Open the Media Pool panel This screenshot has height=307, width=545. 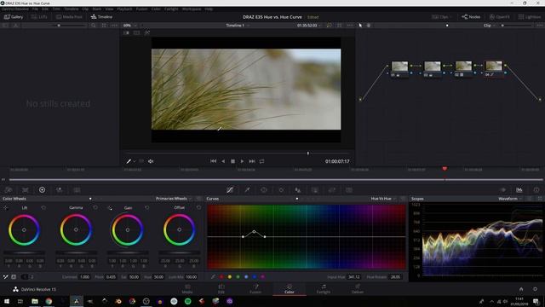pyautogui.click(x=69, y=17)
